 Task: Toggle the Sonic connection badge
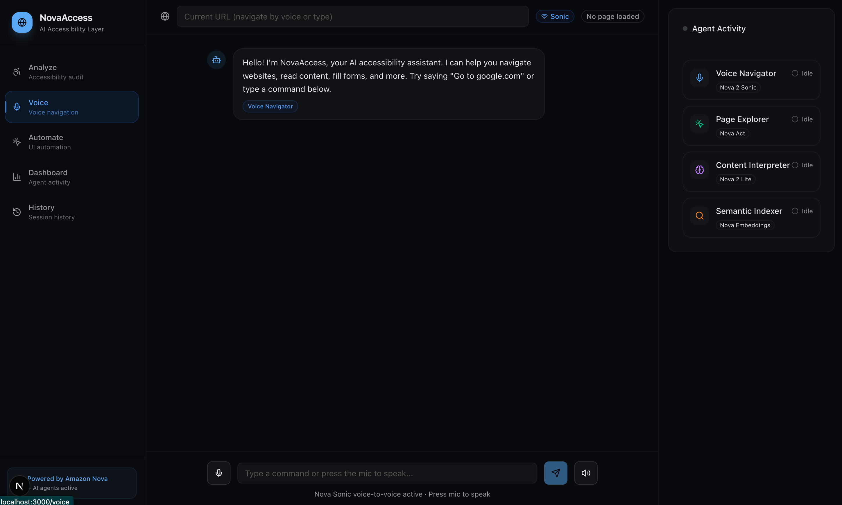point(555,16)
